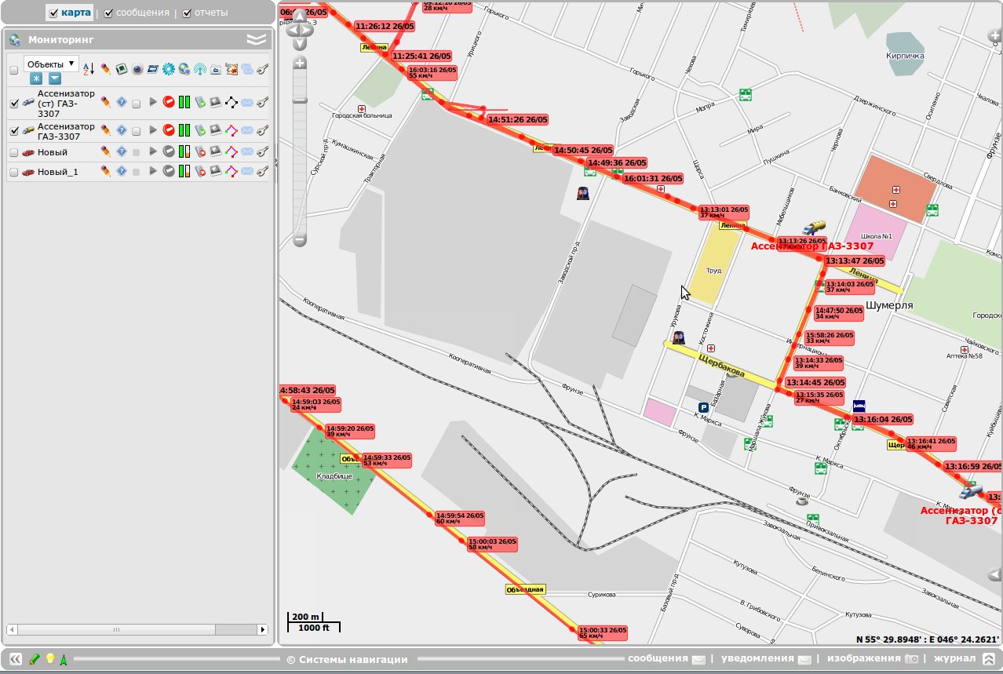Click the wrench icon in the Новый row
The height and width of the screenshot is (674, 1003).
pos(263,151)
